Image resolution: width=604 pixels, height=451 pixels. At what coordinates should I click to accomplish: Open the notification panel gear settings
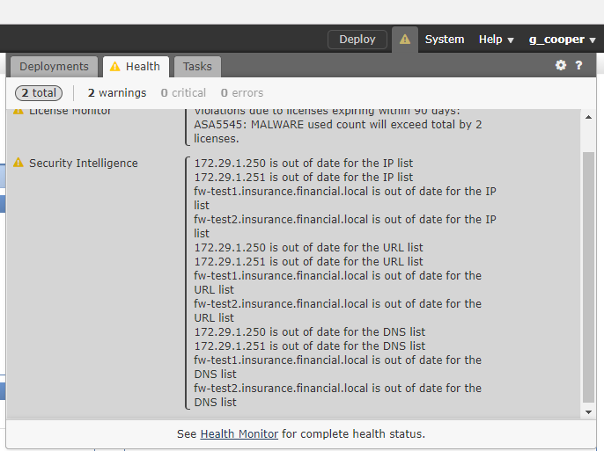tap(561, 66)
